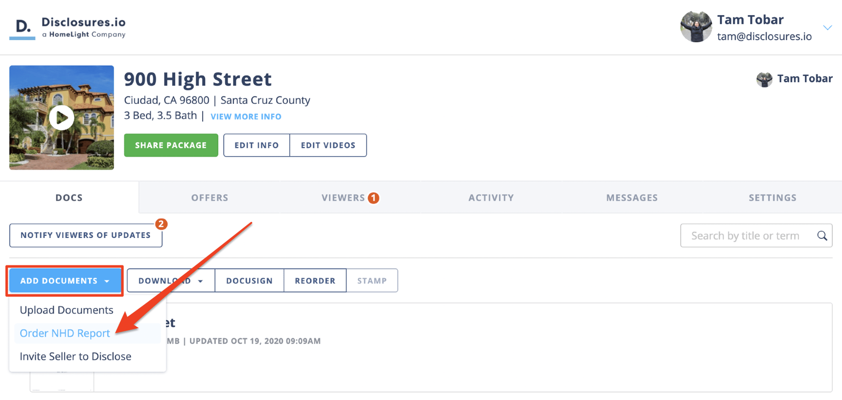842x400 pixels.
Task: Click the search magnifier icon
Action: (x=822, y=236)
